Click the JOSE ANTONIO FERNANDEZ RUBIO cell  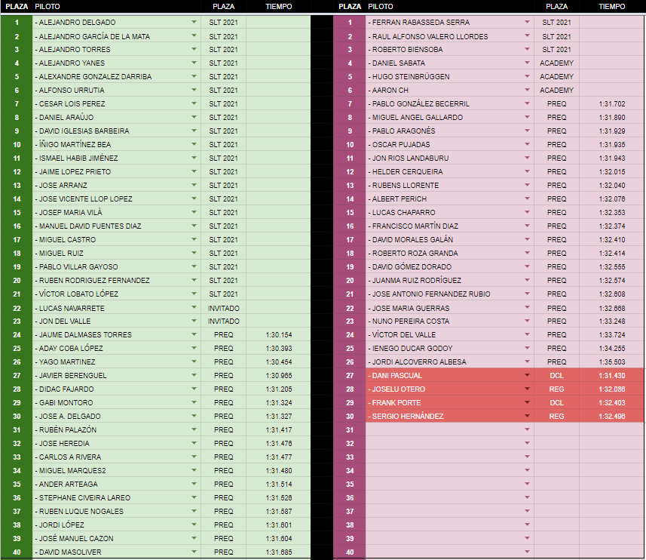[x=449, y=294]
